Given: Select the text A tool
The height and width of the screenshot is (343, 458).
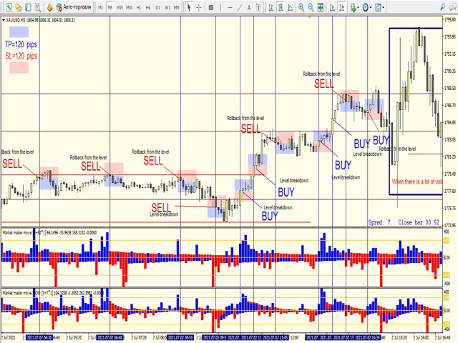Looking at the screenshot, I should pyautogui.click(x=249, y=7).
